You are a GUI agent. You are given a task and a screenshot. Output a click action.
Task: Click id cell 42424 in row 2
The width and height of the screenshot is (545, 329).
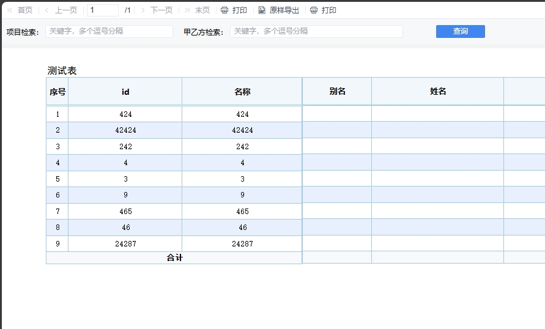[x=125, y=130]
